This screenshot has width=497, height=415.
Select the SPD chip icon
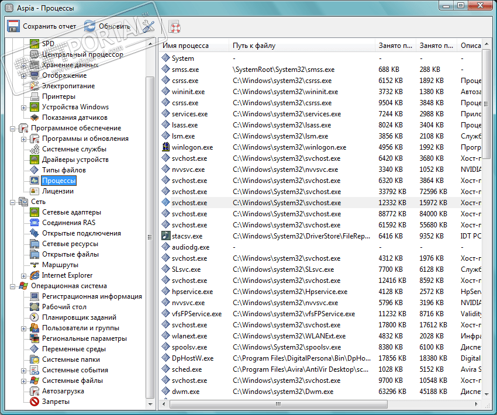click(x=34, y=43)
